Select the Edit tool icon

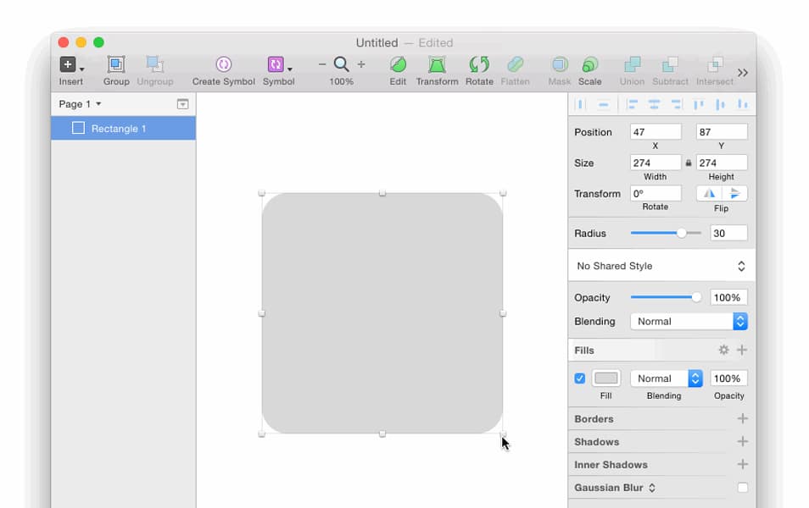pos(398,65)
